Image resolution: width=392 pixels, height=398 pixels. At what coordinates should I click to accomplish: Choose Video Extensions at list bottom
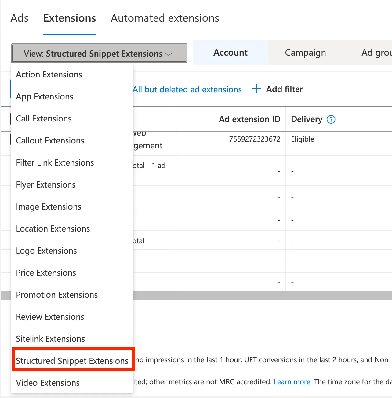72,383
